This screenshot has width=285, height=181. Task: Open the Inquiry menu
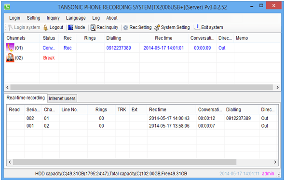tap(53, 18)
